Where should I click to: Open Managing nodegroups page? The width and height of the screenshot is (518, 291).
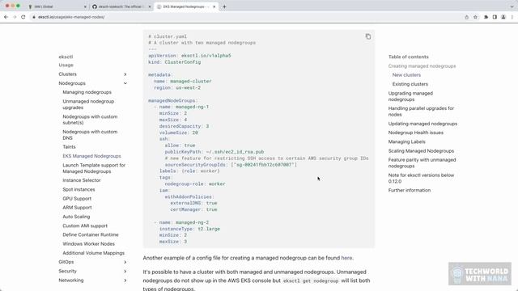[x=87, y=92]
